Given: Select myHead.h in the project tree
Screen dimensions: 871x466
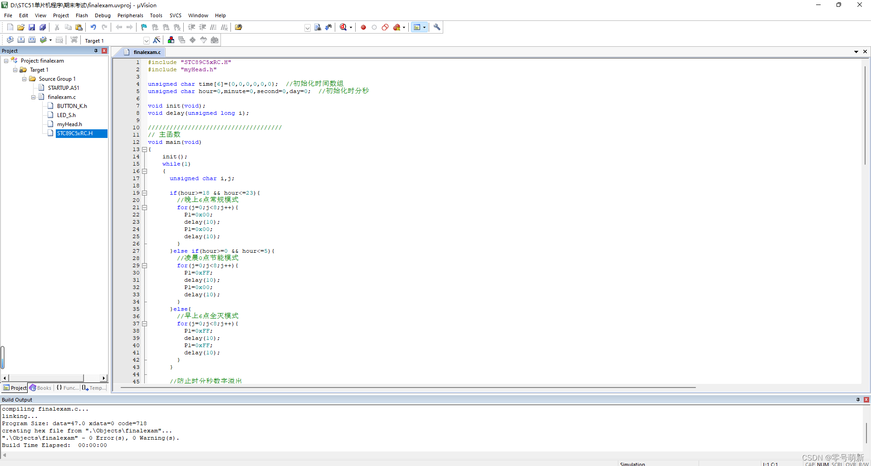Looking at the screenshot, I should [x=69, y=124].
